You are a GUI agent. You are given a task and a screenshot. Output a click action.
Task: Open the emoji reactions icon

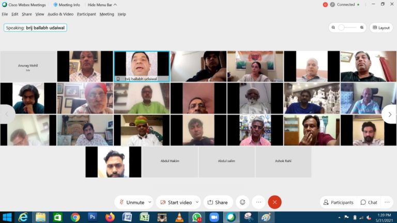tap(242, 202)
